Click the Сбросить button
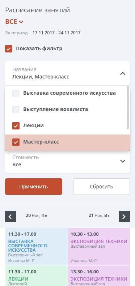Screen dimensions: 135x286 [101, 187]
